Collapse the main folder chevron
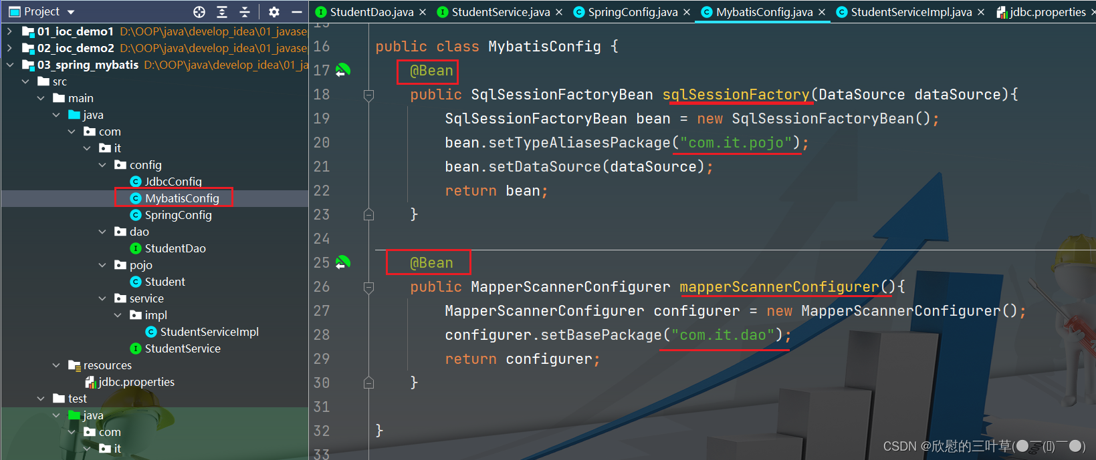The width and height of the screenshot is (1096, 460). pos(41,98)
